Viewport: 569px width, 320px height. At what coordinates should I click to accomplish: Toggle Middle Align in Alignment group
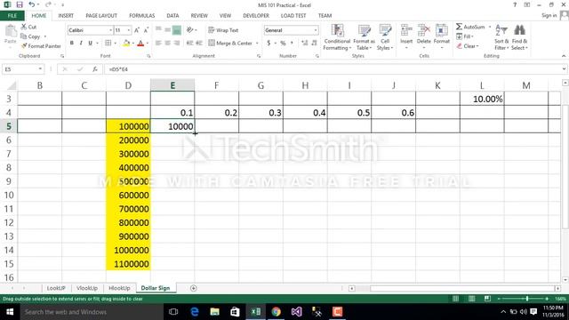[168, 30]
